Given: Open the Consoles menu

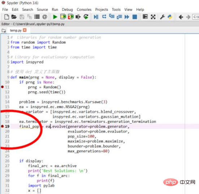Looking at the screenshot, I should 84,9.
